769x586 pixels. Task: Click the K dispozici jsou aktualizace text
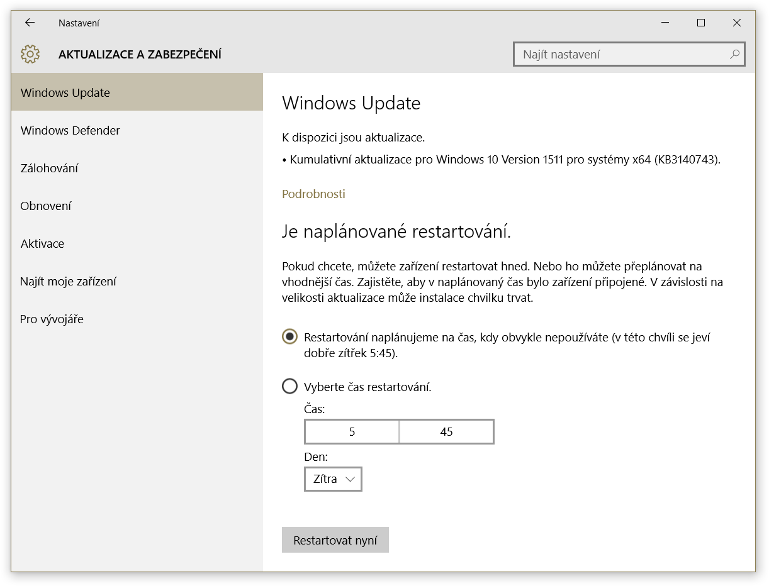(x=354, y=138)
